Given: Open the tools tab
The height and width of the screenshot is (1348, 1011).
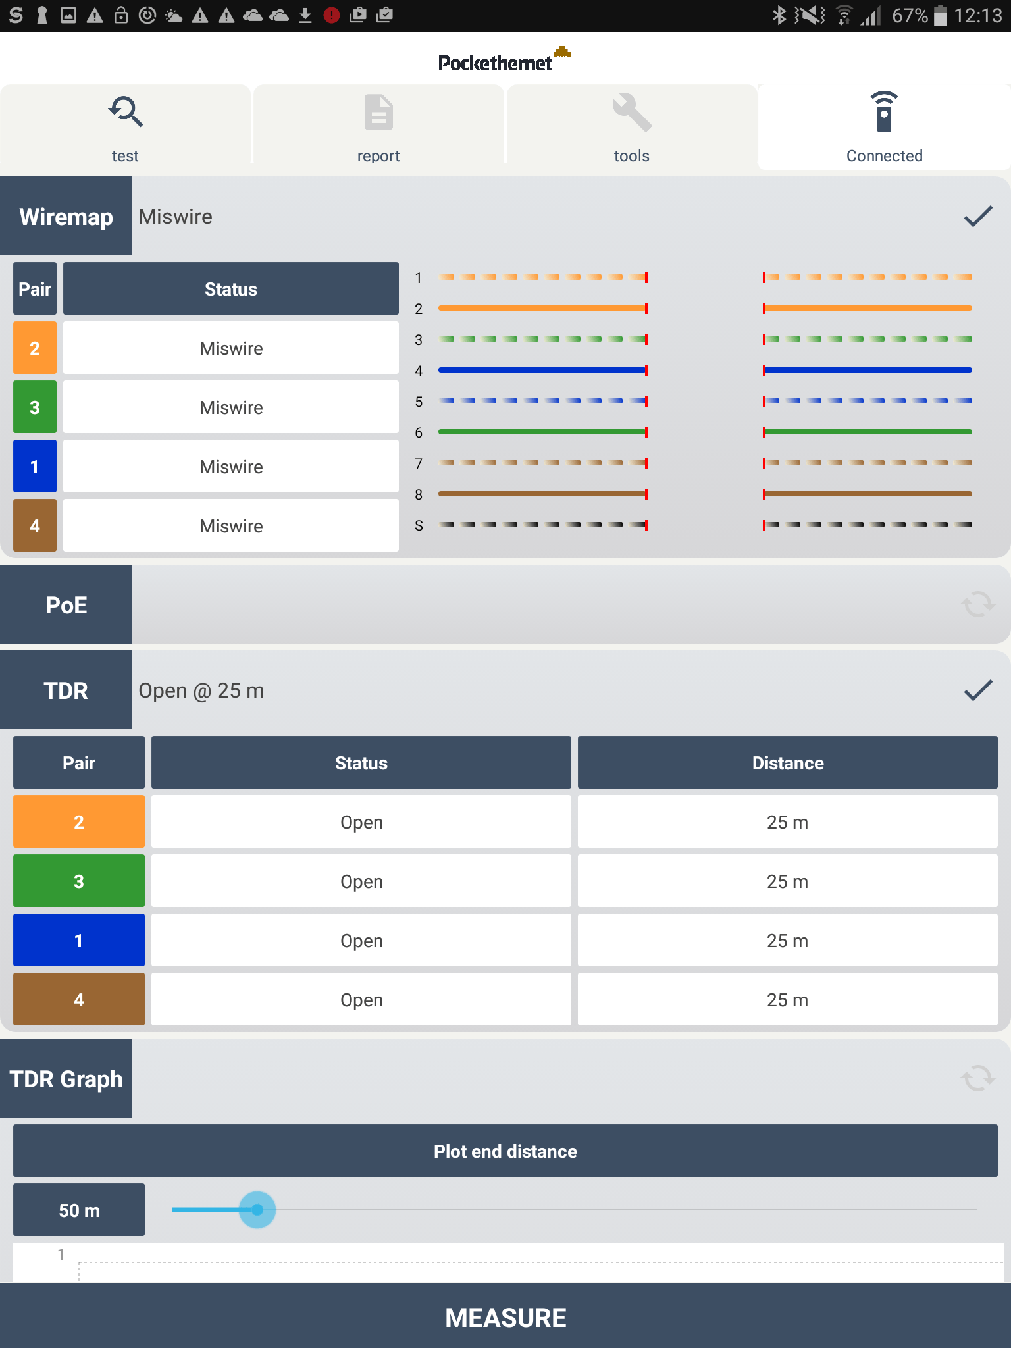Looking at the screenshot, I should coord(632,125).
